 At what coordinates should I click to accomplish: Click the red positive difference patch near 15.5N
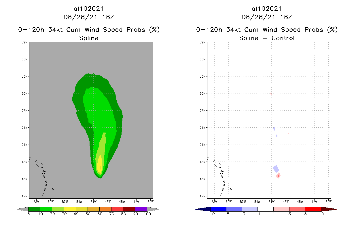tap(278, 176)
